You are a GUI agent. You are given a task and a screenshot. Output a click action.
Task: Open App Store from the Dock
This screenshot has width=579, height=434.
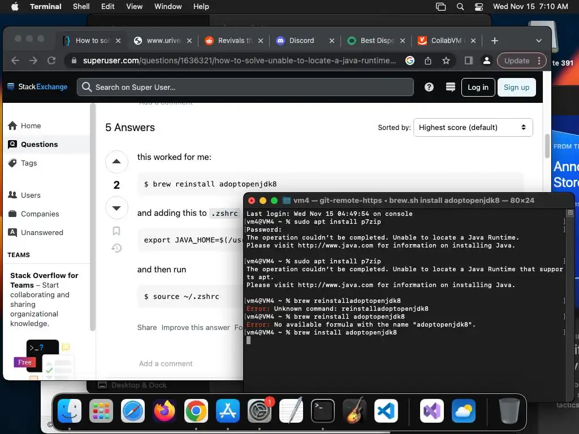(x=228, y=411)
